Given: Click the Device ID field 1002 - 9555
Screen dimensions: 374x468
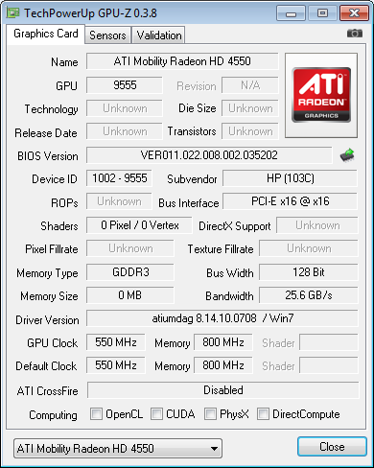Looking at the screenshot, I should 119,178.
